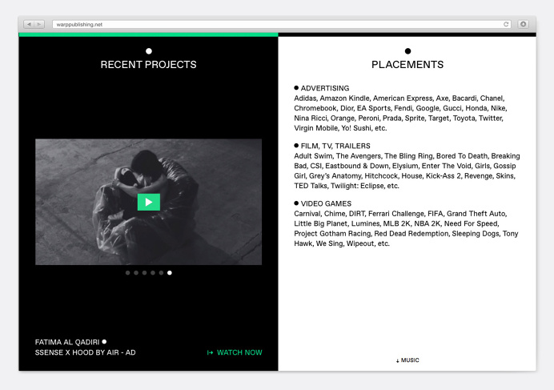Click the bullet beside Advertising
This screenshot has height=390, width=554.
[x=296, y=88]
